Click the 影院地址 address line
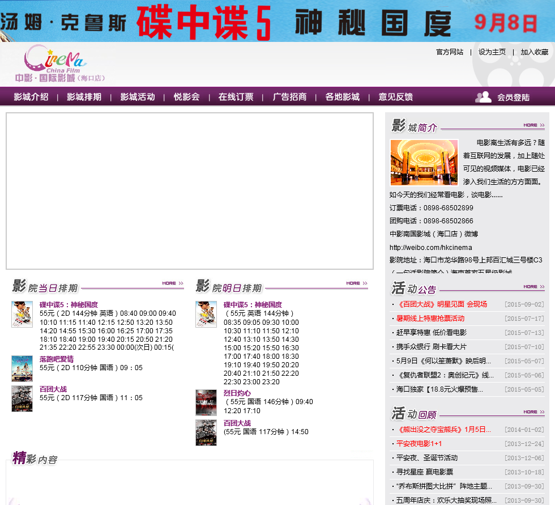 tap(466, 260)
